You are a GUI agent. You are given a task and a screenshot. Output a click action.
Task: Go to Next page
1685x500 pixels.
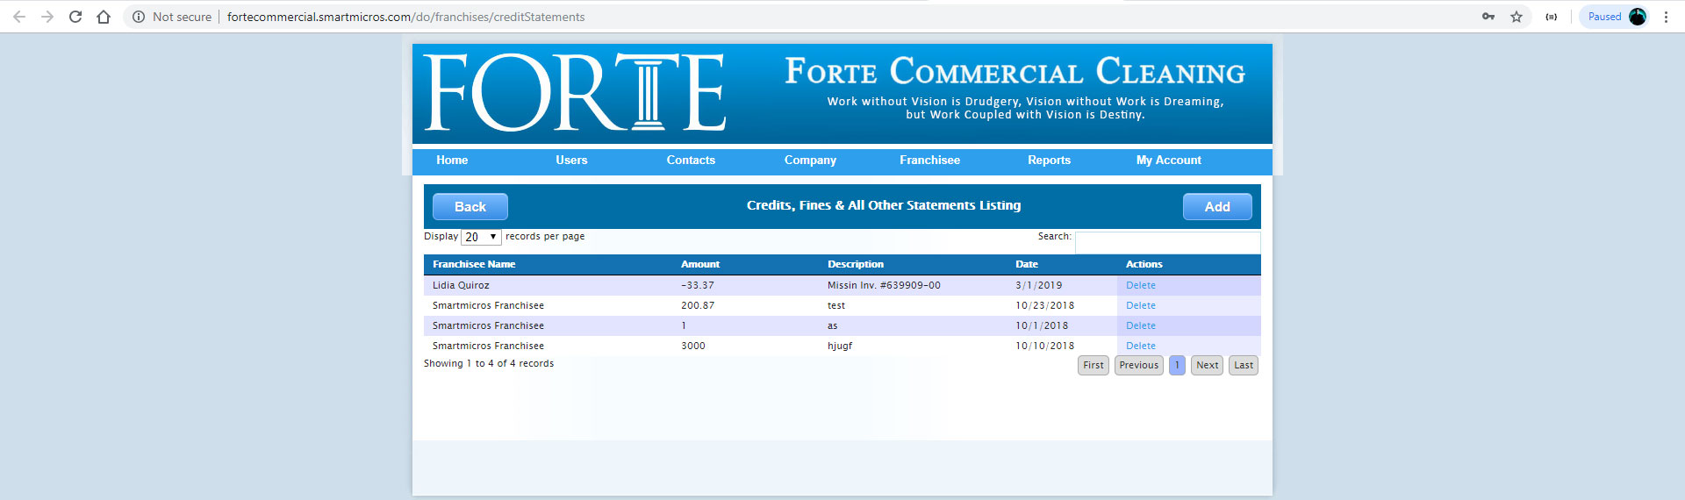[1208, 365]
